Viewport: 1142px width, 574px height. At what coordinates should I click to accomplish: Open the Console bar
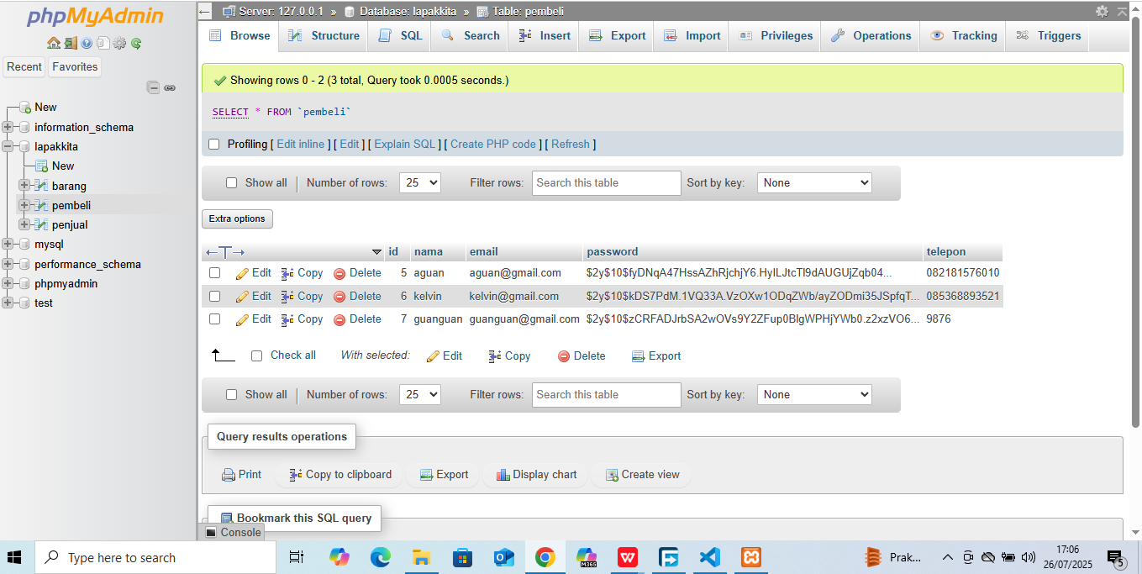pyautogui.click(x=233, y=532)
